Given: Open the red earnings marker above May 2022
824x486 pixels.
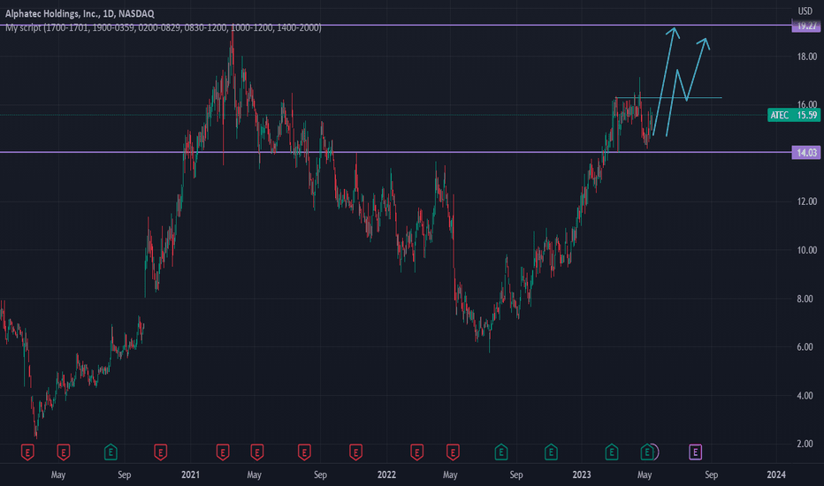Looking at the screenshot, I should (453, 452).
